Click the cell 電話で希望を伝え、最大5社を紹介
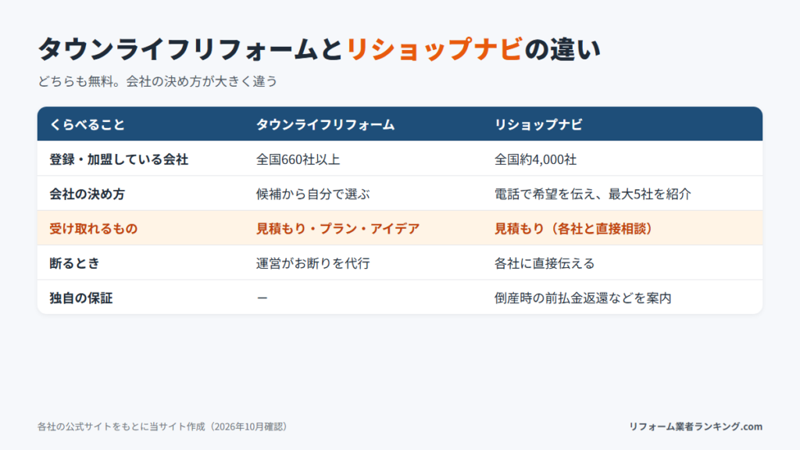Viewport: 800px width, 450px height. (593, 194)
